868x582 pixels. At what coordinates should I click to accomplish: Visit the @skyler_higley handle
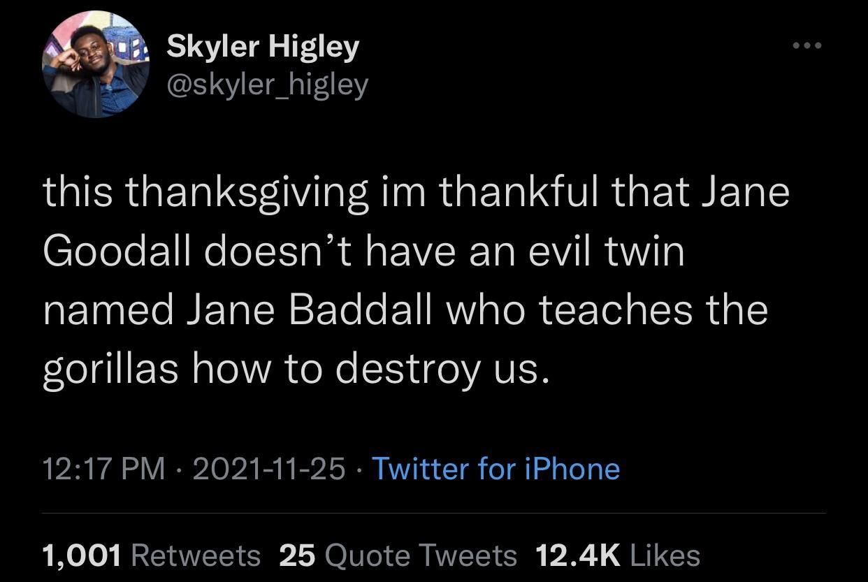(267, 85)
